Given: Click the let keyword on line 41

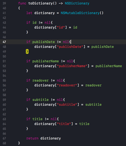Looking at the screenshot, I should pos(29,13).
